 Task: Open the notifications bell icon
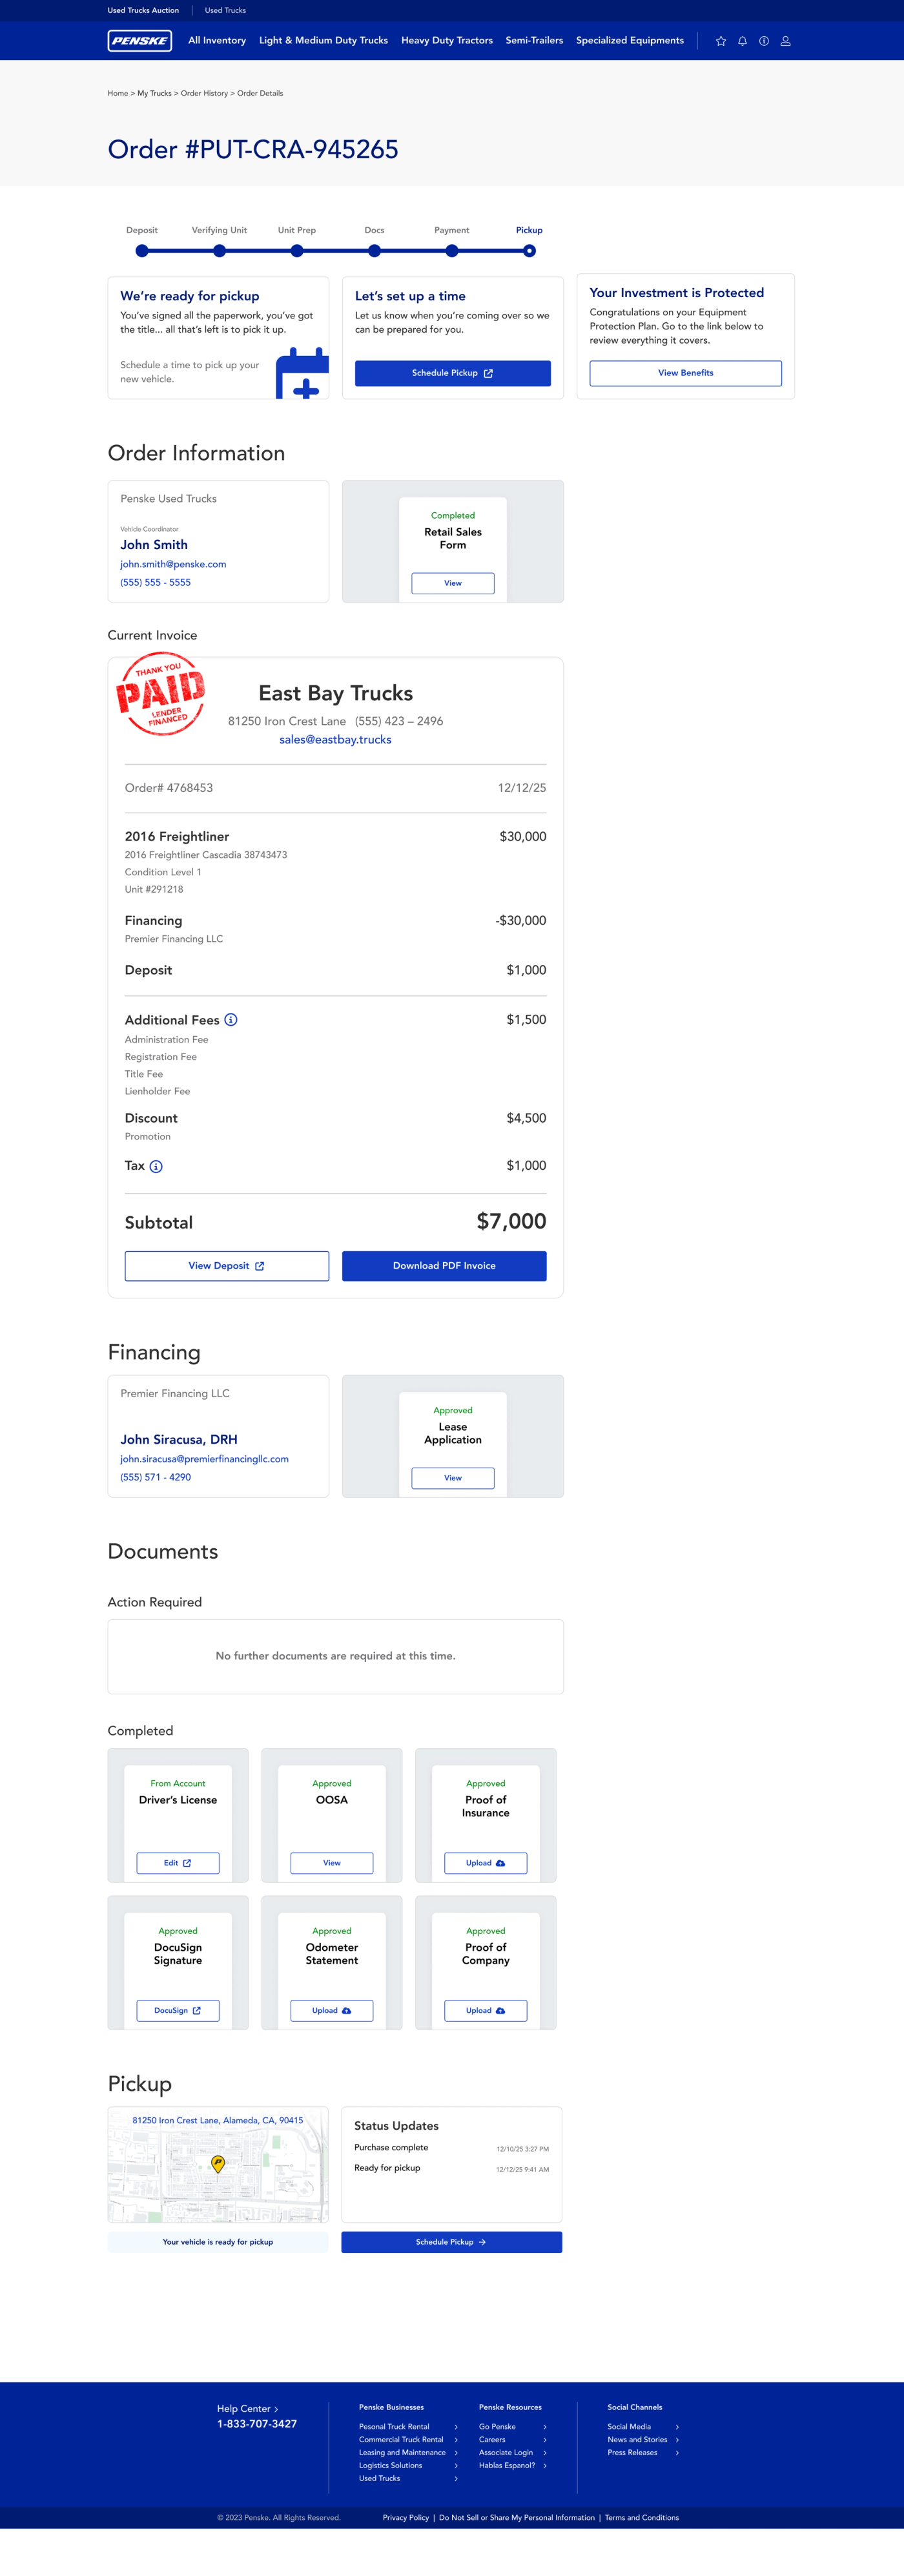coord(742,41)
